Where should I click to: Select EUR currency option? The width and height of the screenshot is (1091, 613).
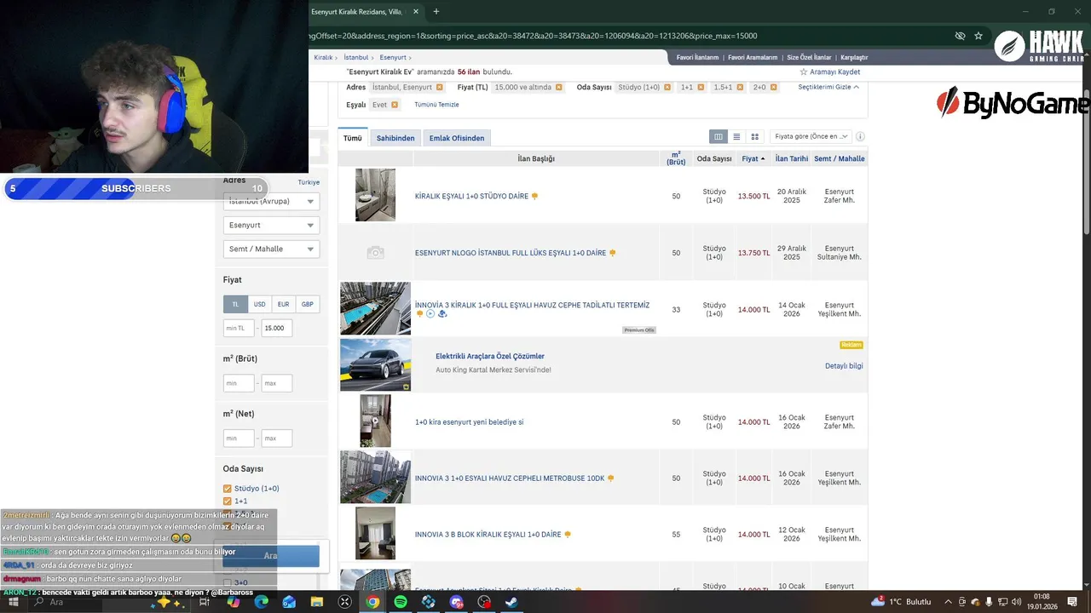283,304
